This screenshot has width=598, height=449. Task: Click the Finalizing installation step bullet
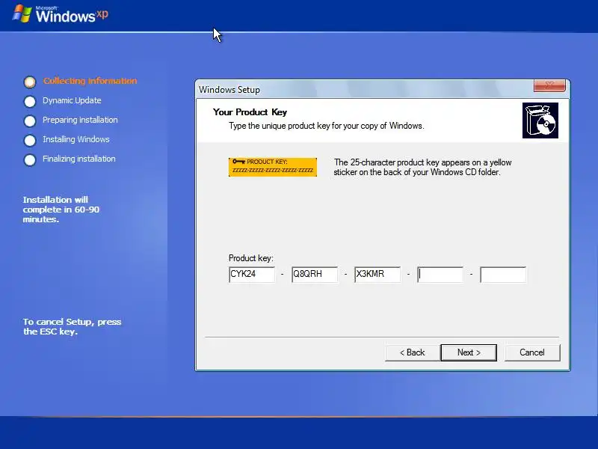click(x=30, y=159)
